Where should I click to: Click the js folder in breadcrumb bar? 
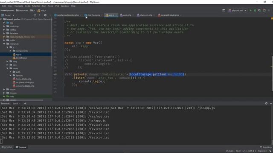(x=32, y=10)
